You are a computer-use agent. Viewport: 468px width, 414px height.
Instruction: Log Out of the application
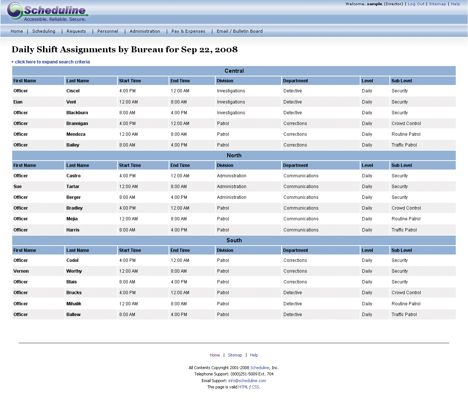click(416, 4)
